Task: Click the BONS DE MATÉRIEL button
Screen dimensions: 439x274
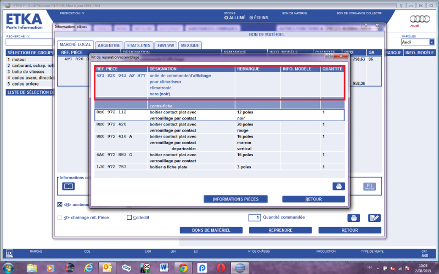Action: pyautogui.click(x=211, y=230)
